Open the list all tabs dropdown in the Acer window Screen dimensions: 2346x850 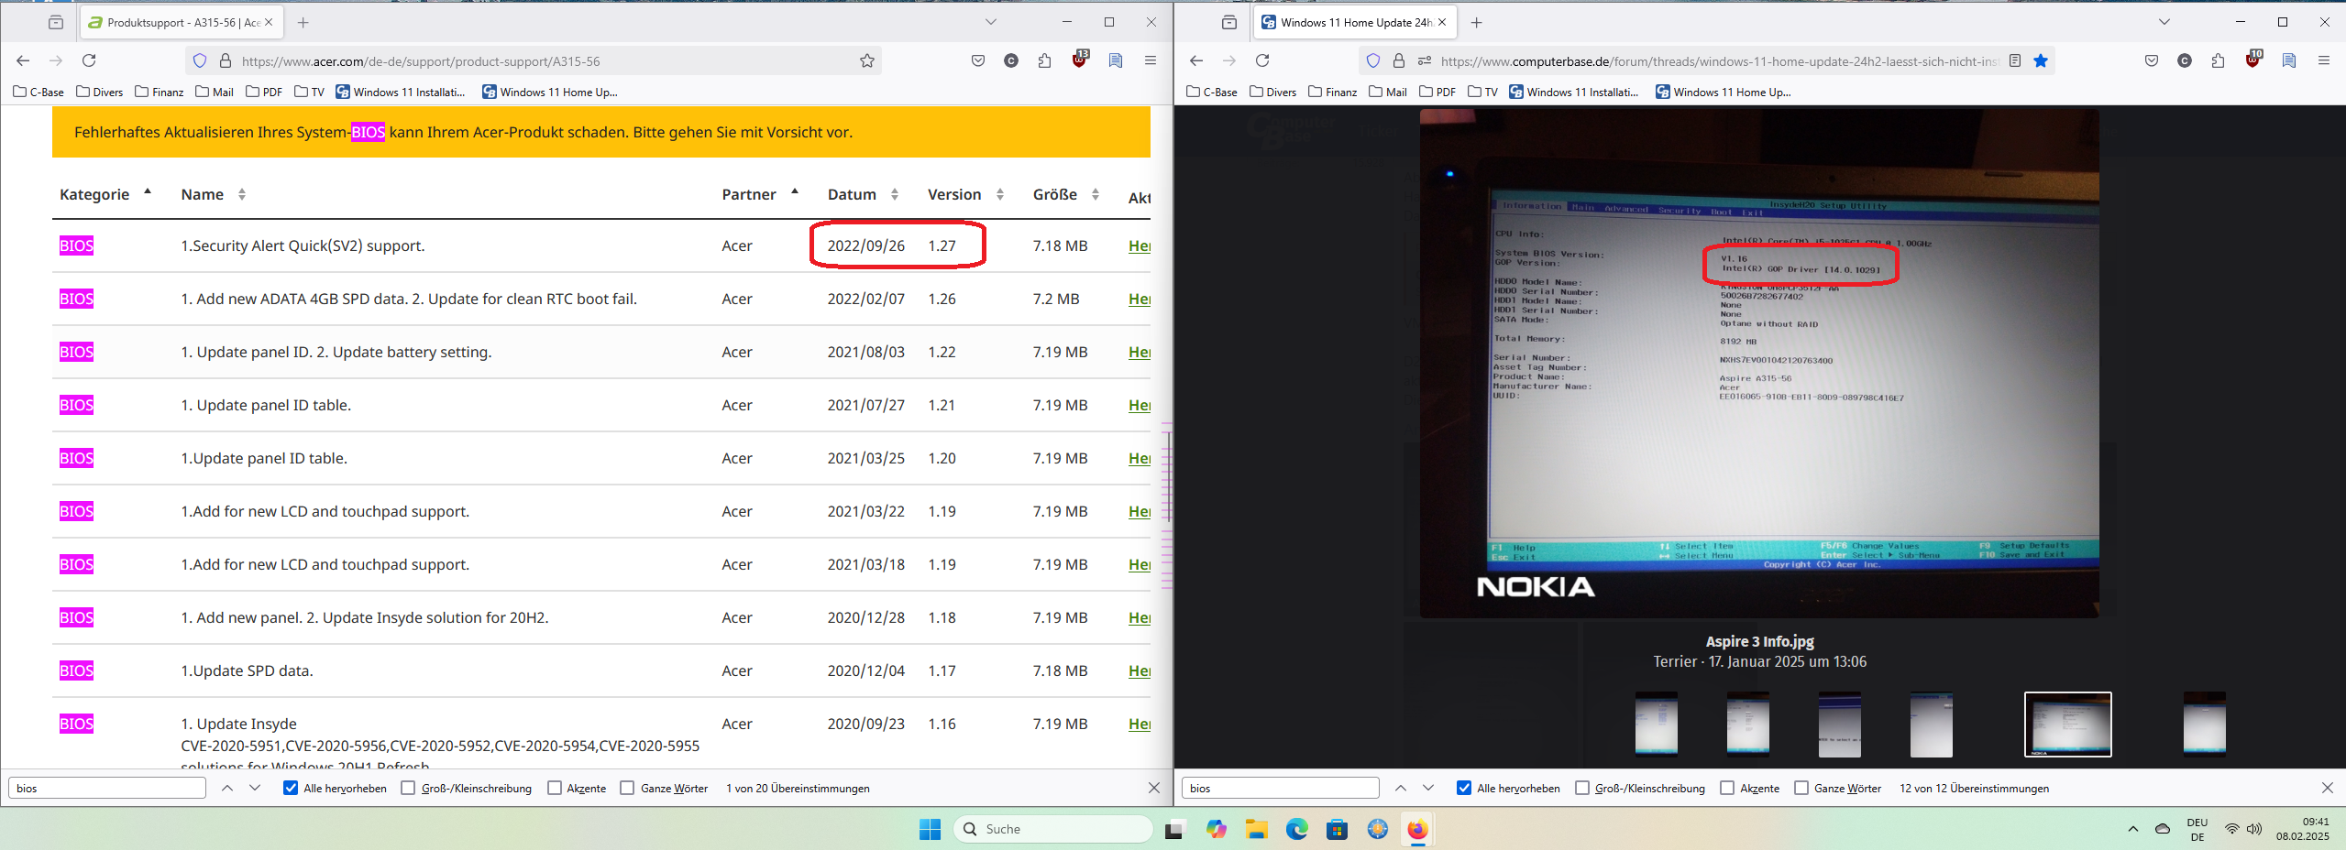point(991,22)
